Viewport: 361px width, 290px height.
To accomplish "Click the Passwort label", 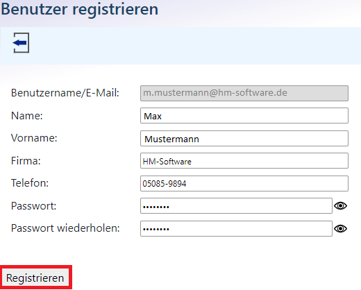I will tap(33, 206).
